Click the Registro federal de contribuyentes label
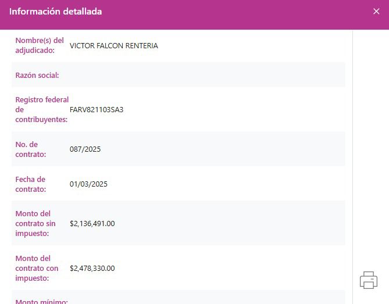The image size is (389, 304). coord(41,109)
